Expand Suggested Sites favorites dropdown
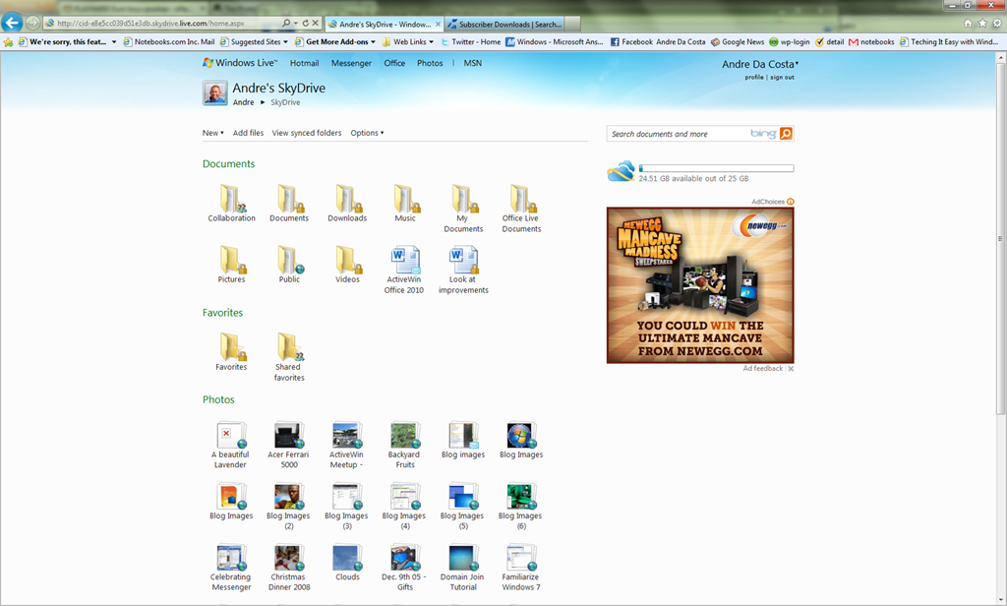The height and width of the screenshot is (606, 1007). pyautogui.click(x=286, y=41)
